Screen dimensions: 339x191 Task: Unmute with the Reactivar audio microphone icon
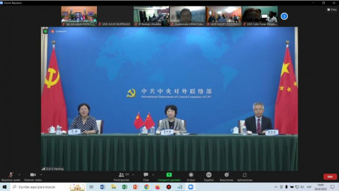point(11,175)
